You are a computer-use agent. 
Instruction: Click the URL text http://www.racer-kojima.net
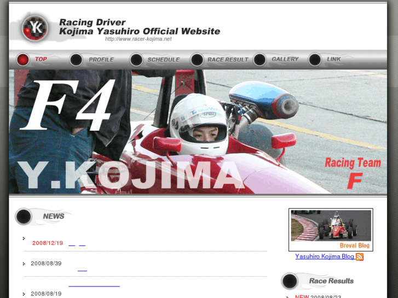coord(139,39)
